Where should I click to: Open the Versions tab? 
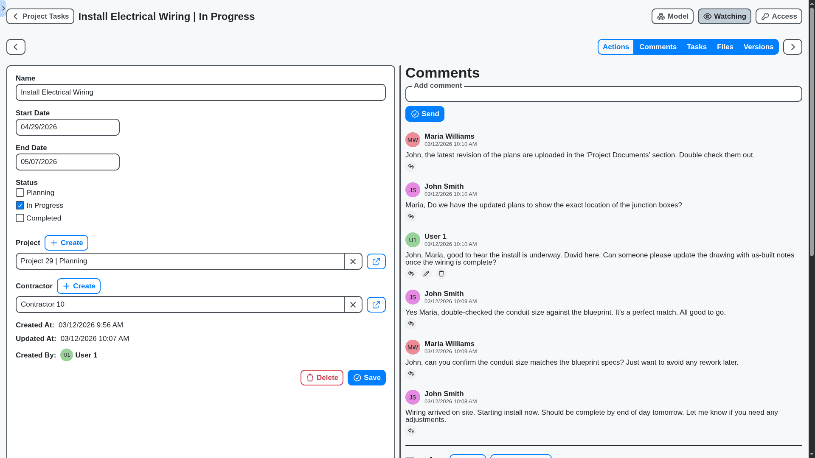point(759,47)
